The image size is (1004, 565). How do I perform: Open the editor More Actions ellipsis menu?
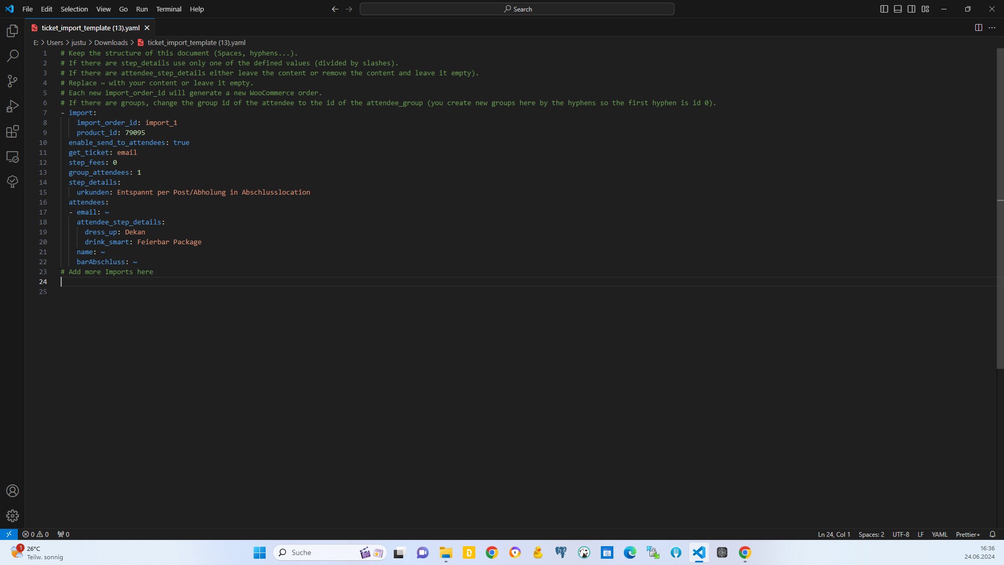tap(992, 28)
